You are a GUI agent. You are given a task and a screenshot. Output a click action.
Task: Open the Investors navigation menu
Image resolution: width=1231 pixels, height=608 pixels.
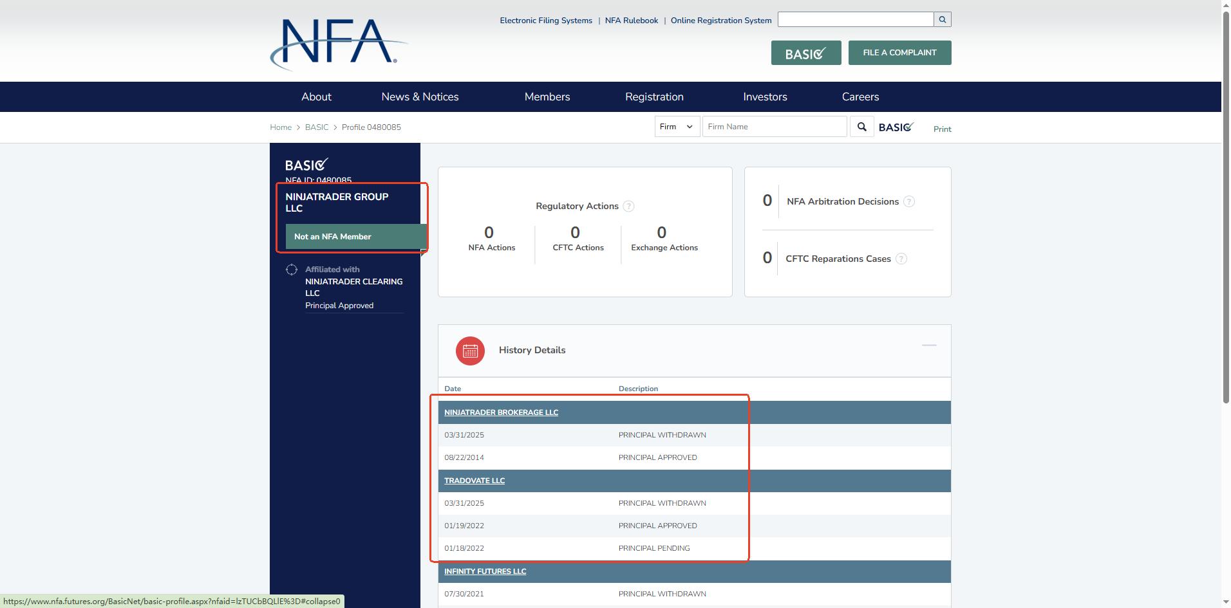(x=765, y=97)
